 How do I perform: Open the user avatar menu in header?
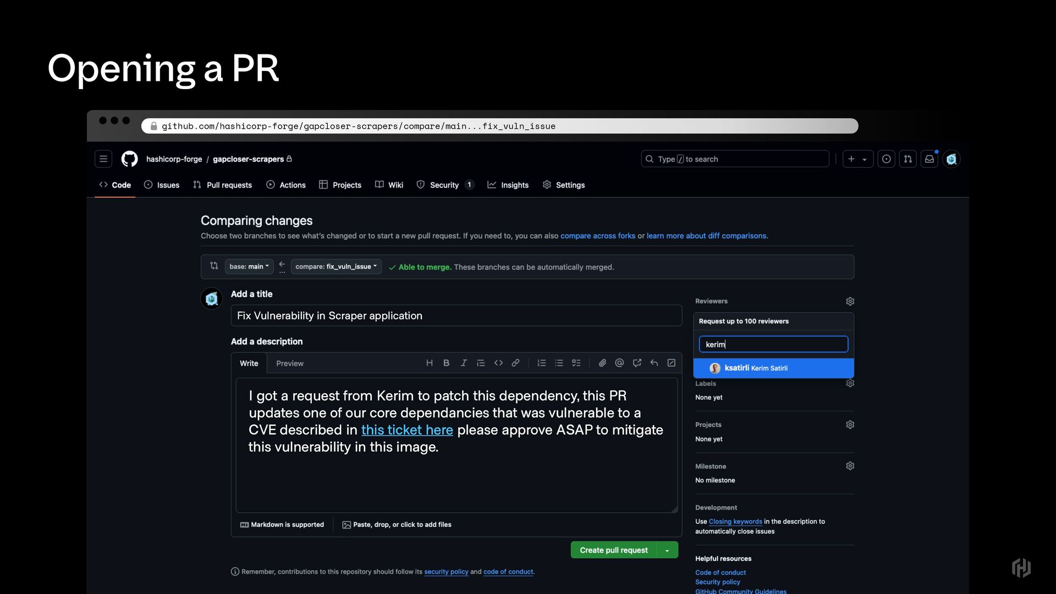tap(952, 159)
